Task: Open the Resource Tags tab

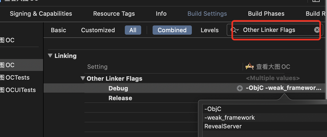Action: pyautogui.click(x=114, y=14)
